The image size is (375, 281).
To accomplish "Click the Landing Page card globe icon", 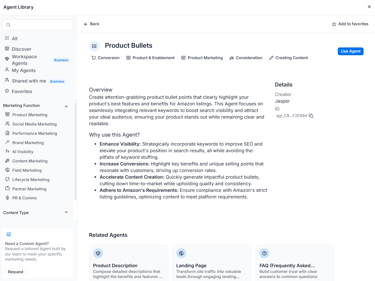I will [x=181, y=253].
